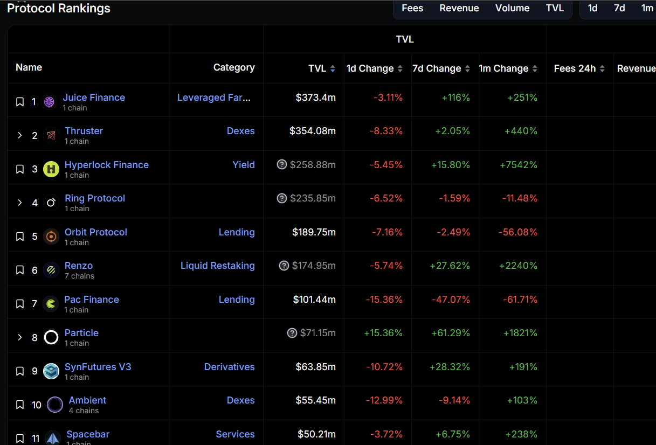The image size is (656, 445).
Task: Sort by TVL column arrows
Action: point(333,68)
